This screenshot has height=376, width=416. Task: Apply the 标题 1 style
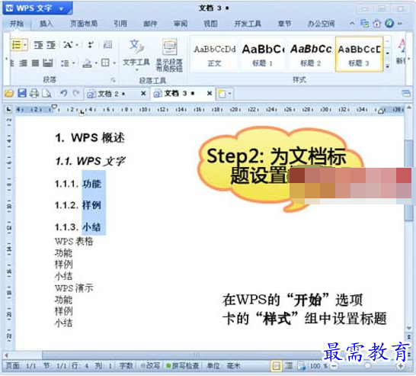tap(262, 55)
